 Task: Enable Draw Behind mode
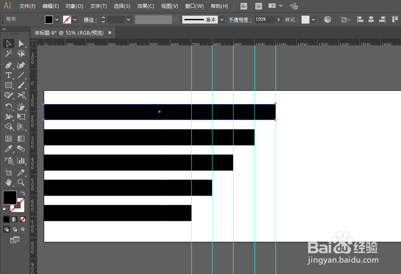click(14, 229)
